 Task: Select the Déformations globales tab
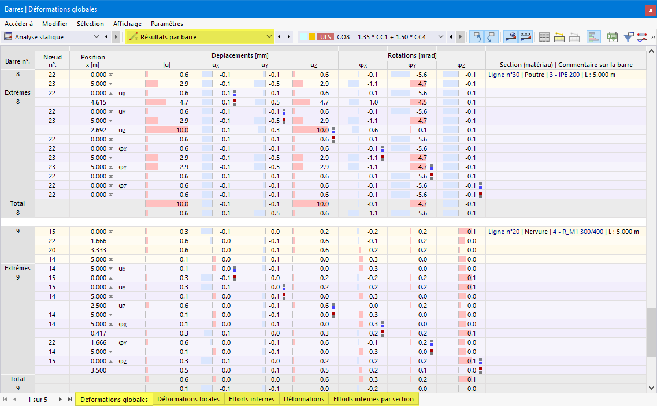click(114, 400)
